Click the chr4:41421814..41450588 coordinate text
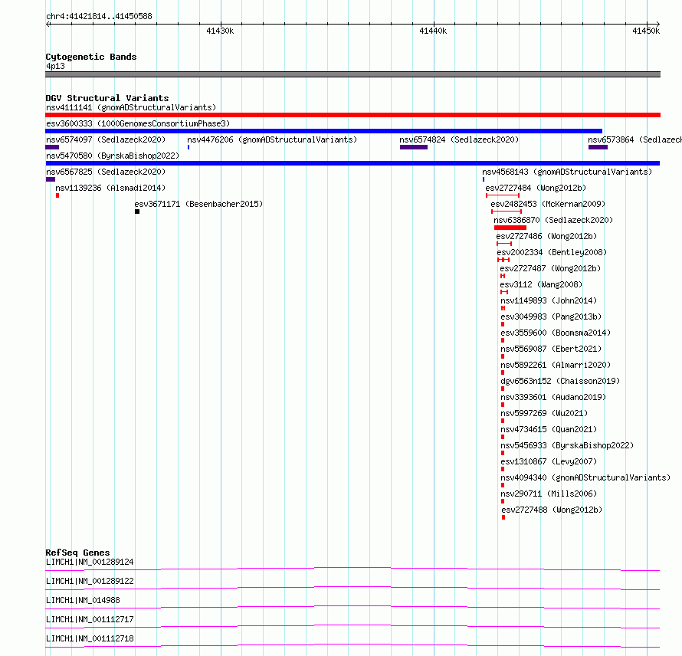Image resolution: width=682 pixels, height=656 pixels. tap(99, 17)
